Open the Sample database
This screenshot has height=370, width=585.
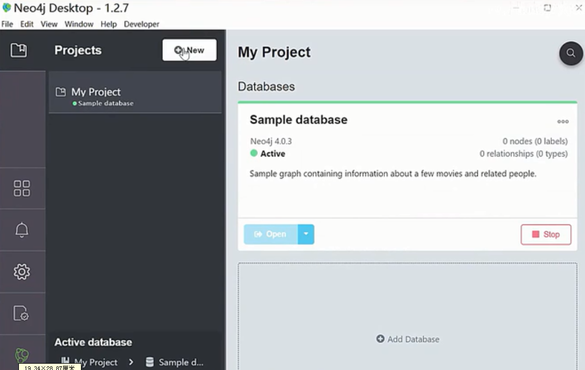[x=270, y=234]
